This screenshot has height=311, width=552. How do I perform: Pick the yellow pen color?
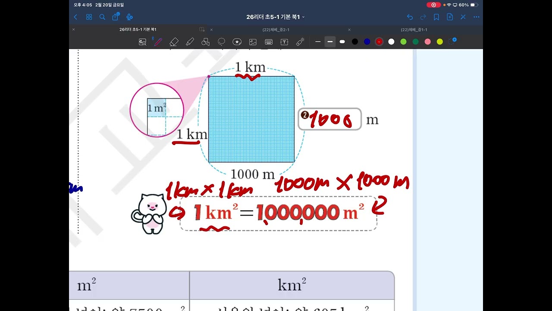point(439,42)
